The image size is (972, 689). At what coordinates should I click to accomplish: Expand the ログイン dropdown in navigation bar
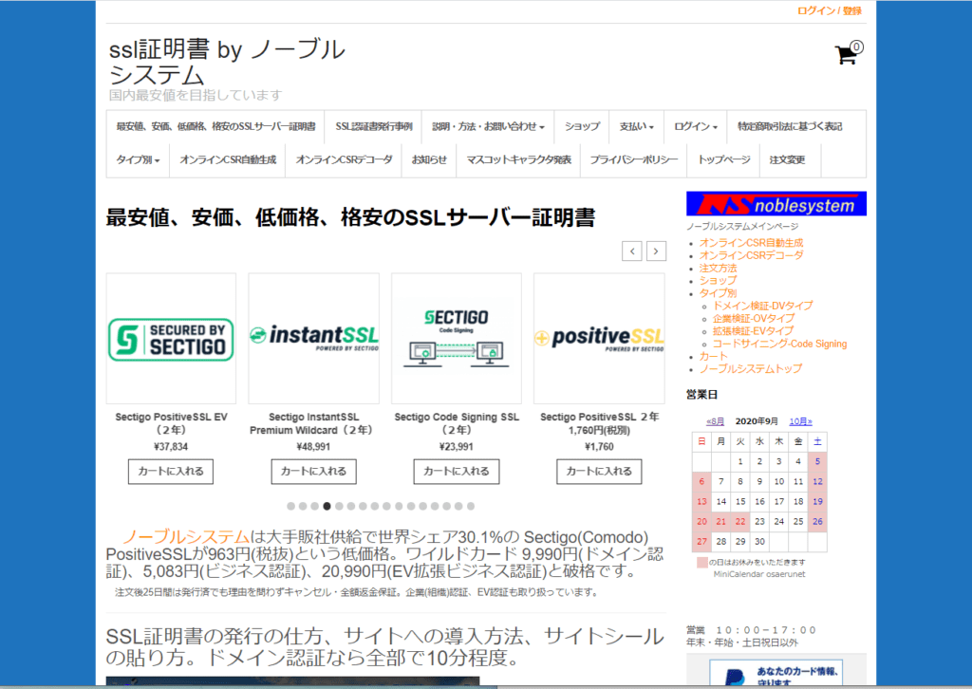point(696,126)
